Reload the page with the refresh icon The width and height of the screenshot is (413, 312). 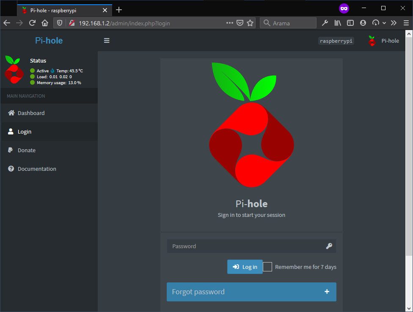(32, 23)
